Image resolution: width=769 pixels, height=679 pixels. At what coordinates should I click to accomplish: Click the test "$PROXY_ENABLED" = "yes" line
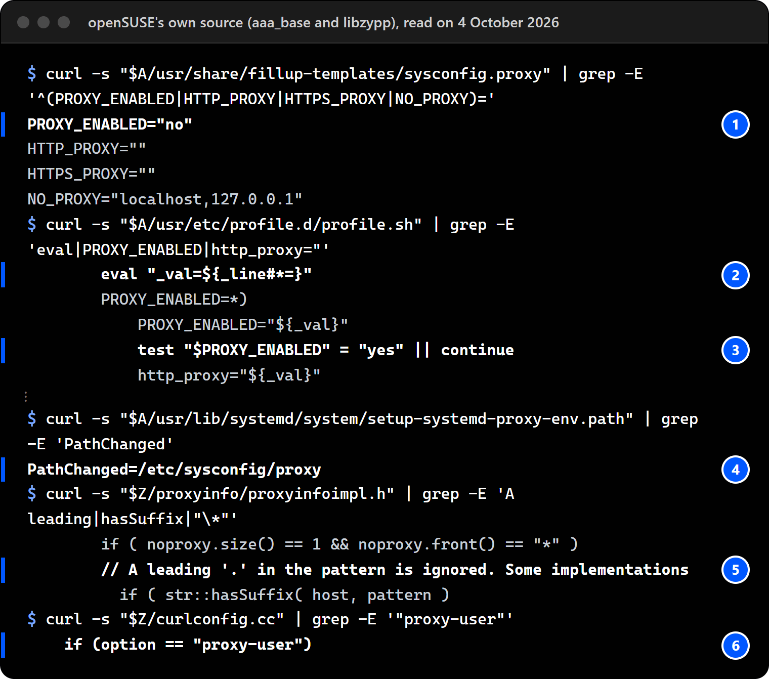click(x=326, y=350)
